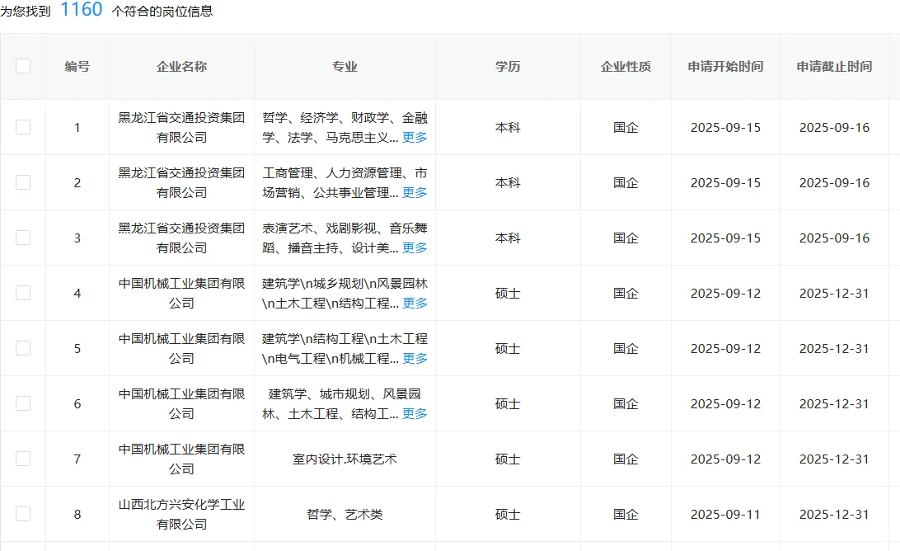Click deadline 2025-09-16 in row 3
This screenshot has height=551, width=900.
pyautogui.click(x=834, y=238)
